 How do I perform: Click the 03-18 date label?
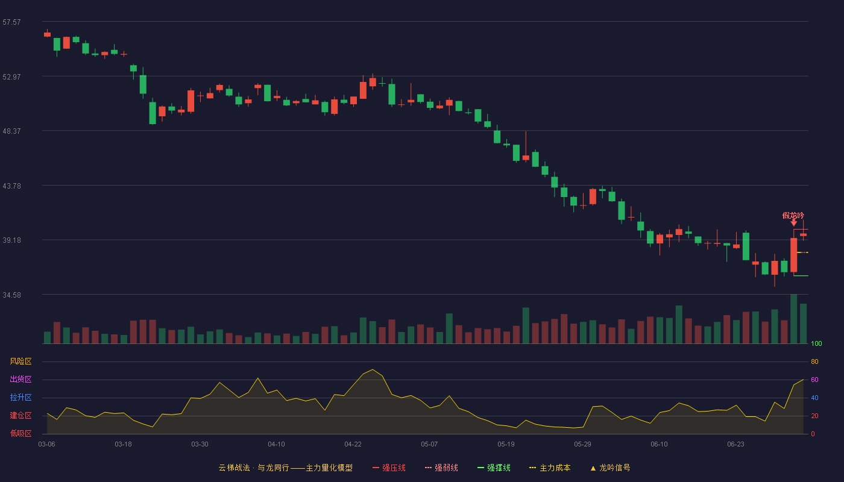[x=123, y=444]
